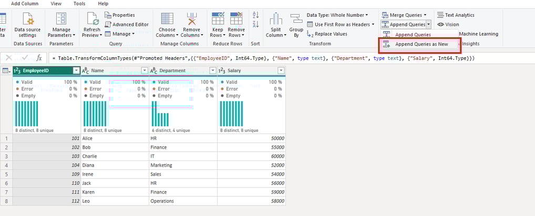The image size is (535, 216).
Task: Select the Salary column header
Action: tap(251, 70)
